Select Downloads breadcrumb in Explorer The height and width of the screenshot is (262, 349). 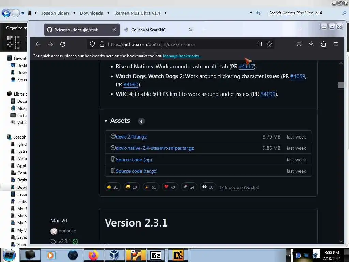(91, 13)
